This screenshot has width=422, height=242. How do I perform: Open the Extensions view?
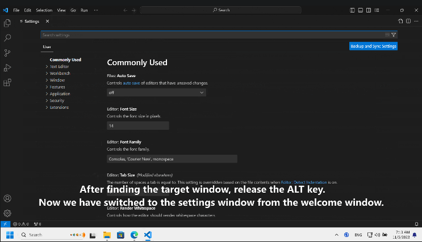tap(7, 82)
